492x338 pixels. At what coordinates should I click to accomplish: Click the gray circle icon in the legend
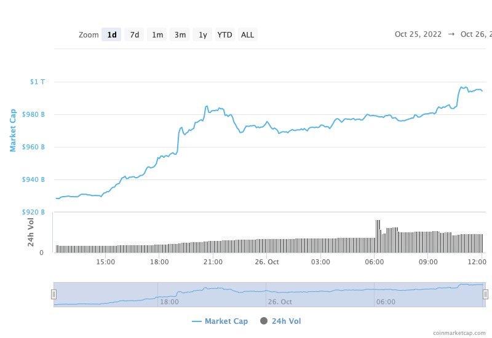(264, 321)
